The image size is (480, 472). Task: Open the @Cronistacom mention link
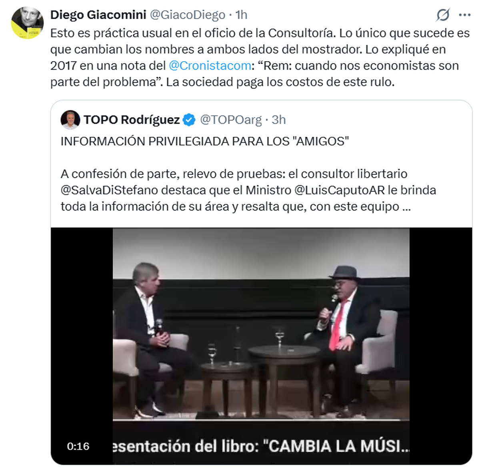click(x=210, y=66)
